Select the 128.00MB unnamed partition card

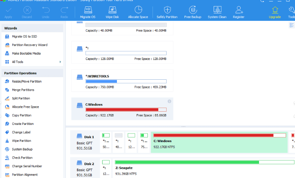122,52
